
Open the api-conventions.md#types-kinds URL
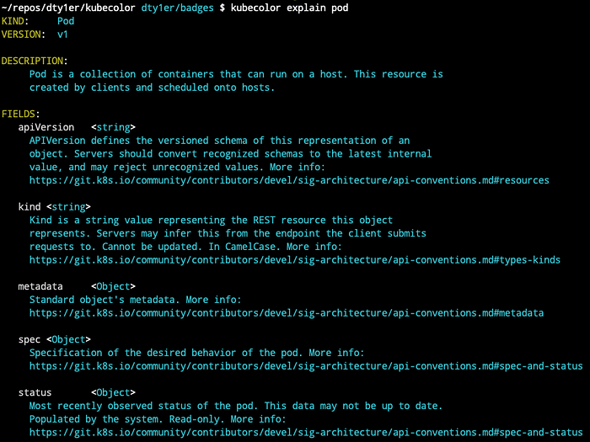tap(295, 260)
